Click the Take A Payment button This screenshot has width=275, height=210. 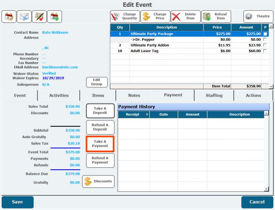[x=100, y=144]
